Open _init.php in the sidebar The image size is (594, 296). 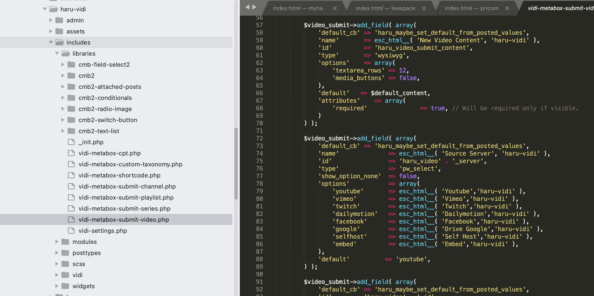[91, 142]
